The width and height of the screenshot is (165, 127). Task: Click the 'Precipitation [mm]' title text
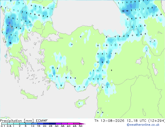pos(17,121)
